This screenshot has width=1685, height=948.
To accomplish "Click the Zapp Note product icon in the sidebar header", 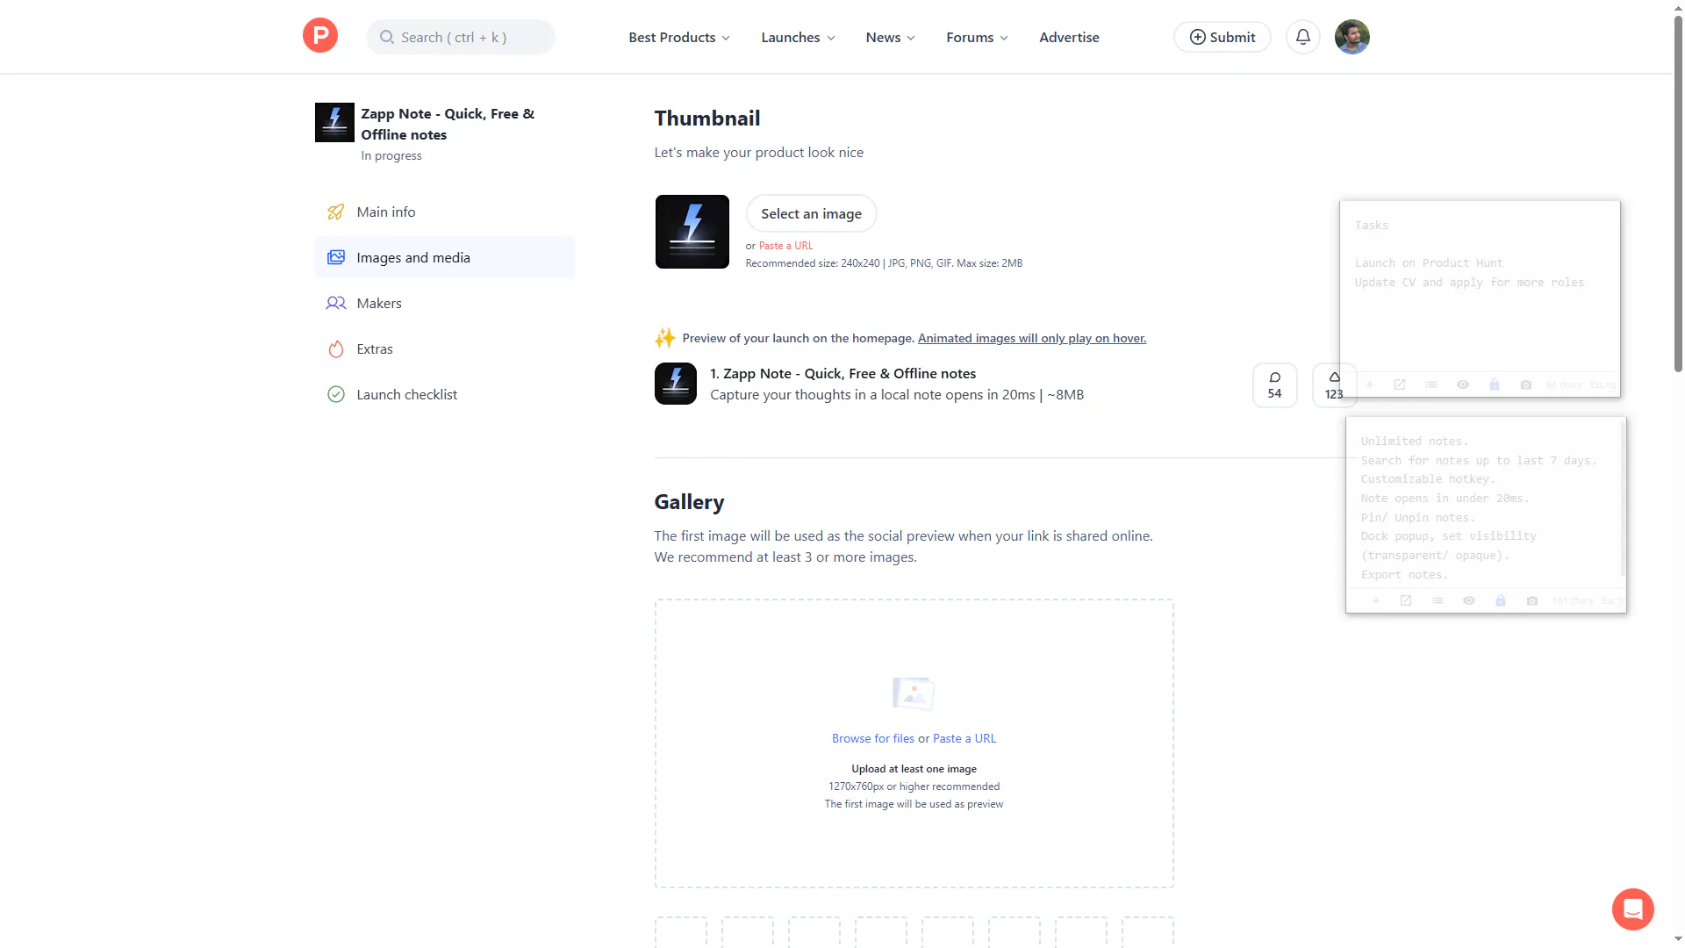I will (x=334, y=123).
